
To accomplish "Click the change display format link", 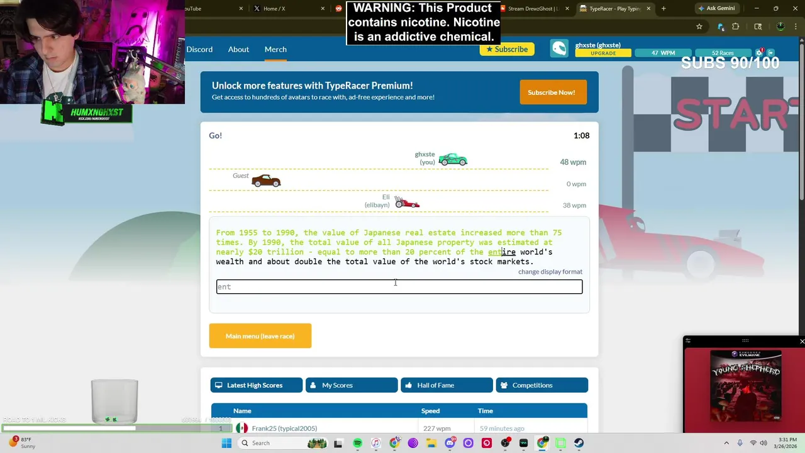I will 550,272.
